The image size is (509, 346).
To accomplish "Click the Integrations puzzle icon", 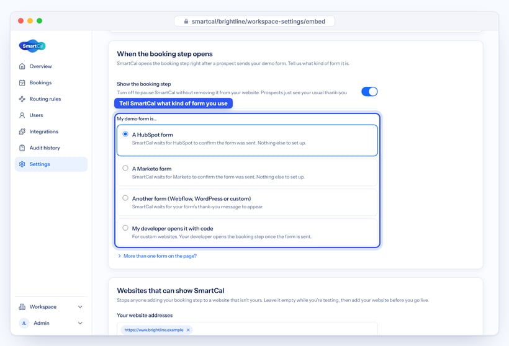I will point(22,131).
